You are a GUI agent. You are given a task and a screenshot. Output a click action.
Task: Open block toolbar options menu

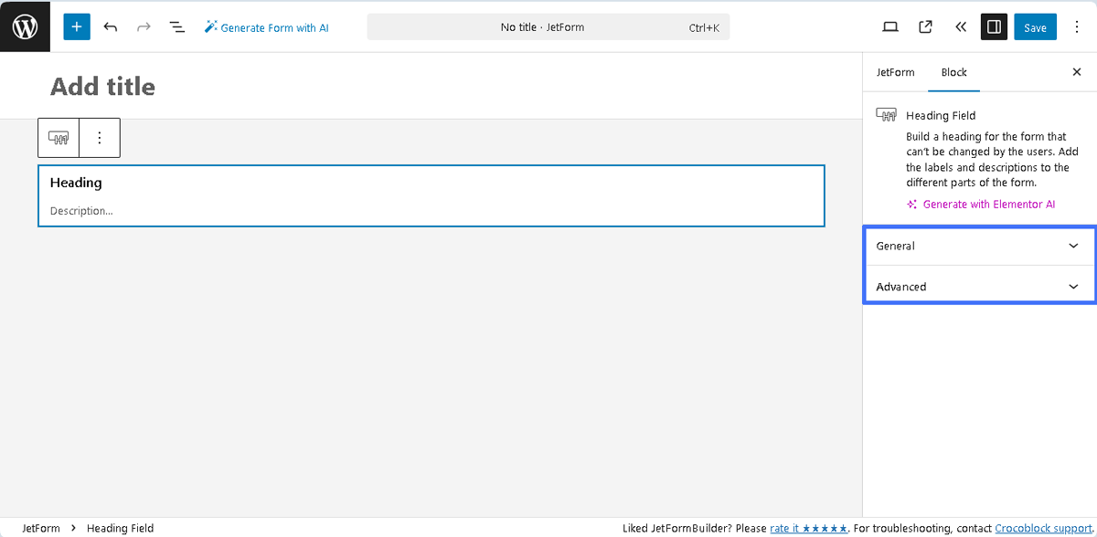[100, 138]
